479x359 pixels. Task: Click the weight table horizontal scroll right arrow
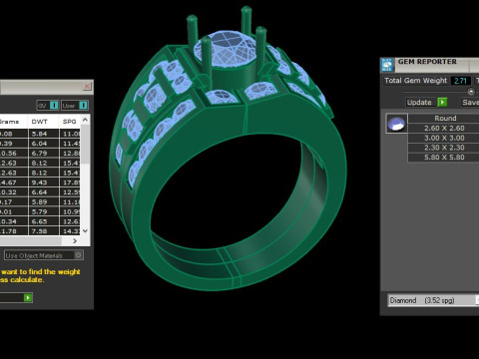point(75,240)
